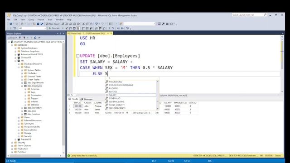Switch to the Messages tab
Image resolution: width=290 pixels, height=163 pixels.
87,99
